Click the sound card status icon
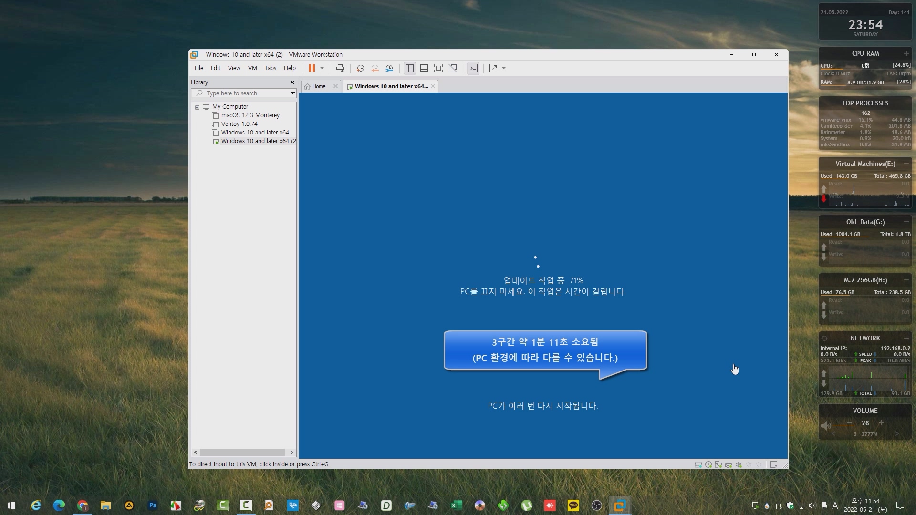Image resolution: width=916 pixels, height=515 pixels. (x=739, y=465)
